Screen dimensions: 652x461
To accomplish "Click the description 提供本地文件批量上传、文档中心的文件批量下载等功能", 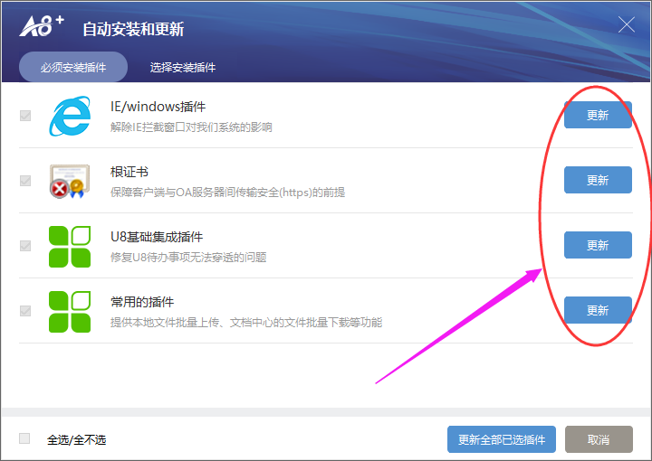I will pos(246,323).
